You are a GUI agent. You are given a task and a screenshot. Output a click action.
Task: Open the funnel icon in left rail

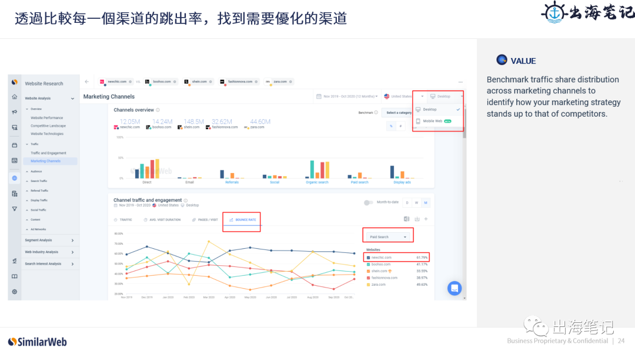[15, 209]
